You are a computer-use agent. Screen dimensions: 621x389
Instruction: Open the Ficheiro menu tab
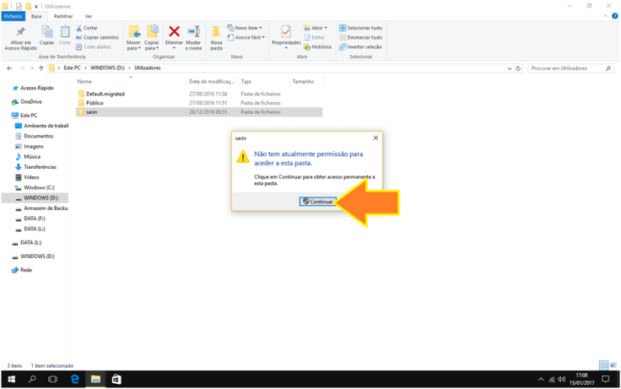tap(13, 16)
